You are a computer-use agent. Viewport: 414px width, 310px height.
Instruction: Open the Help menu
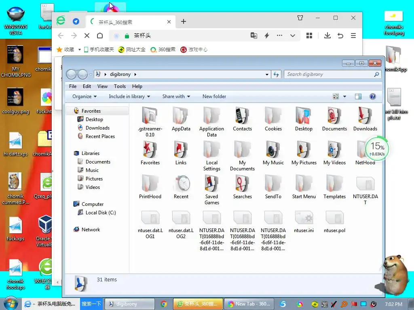137,86
